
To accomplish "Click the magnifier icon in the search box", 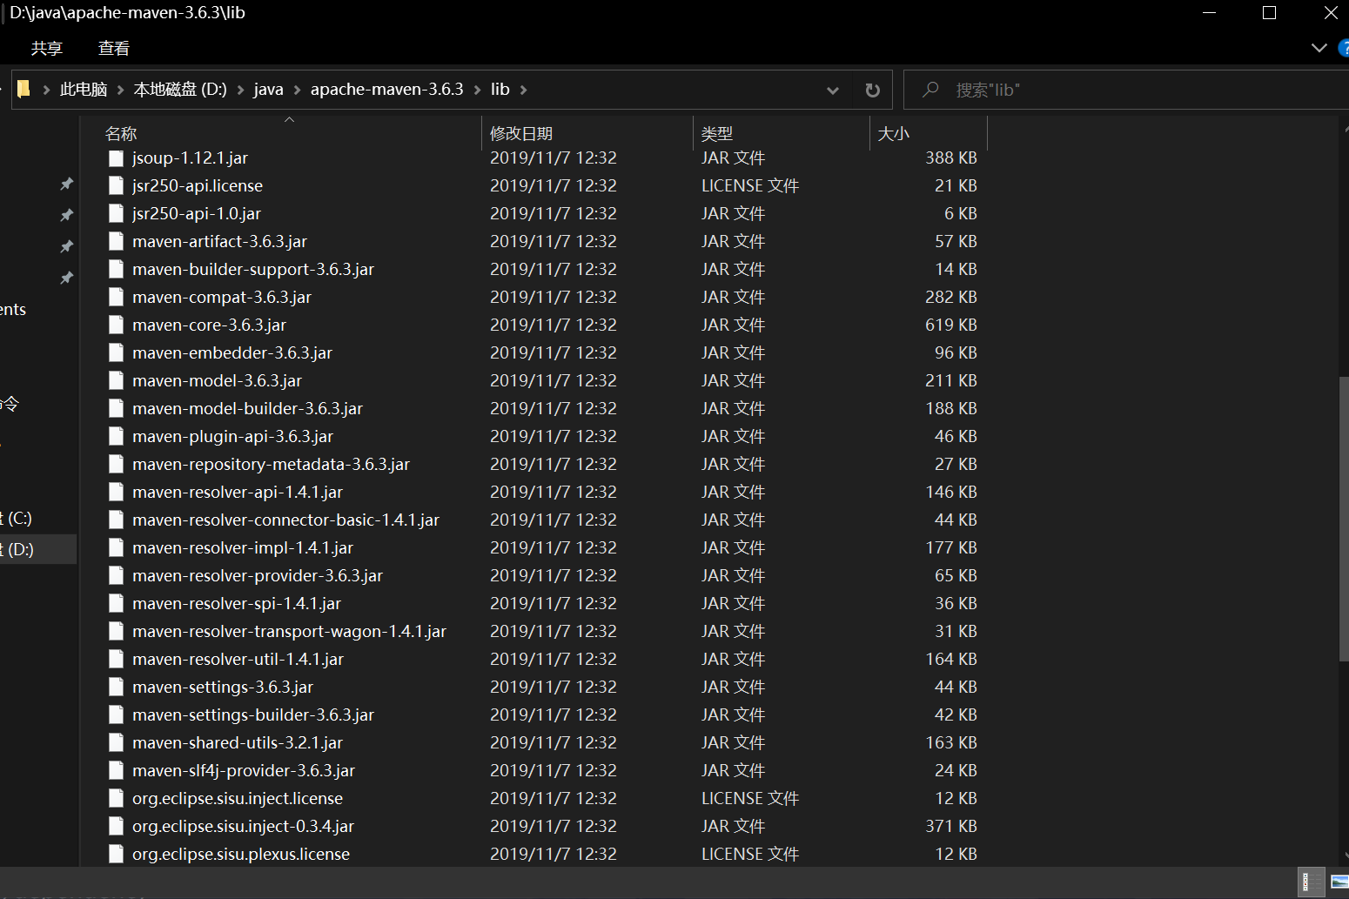I will 930,90.
